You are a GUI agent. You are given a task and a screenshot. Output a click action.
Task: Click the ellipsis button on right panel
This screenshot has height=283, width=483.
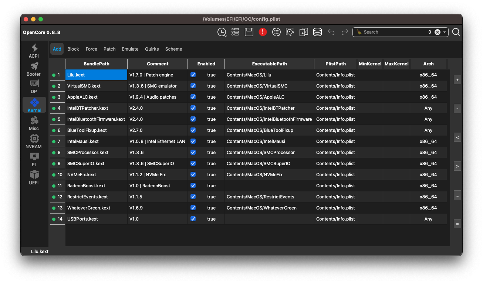tap(457, 195)
